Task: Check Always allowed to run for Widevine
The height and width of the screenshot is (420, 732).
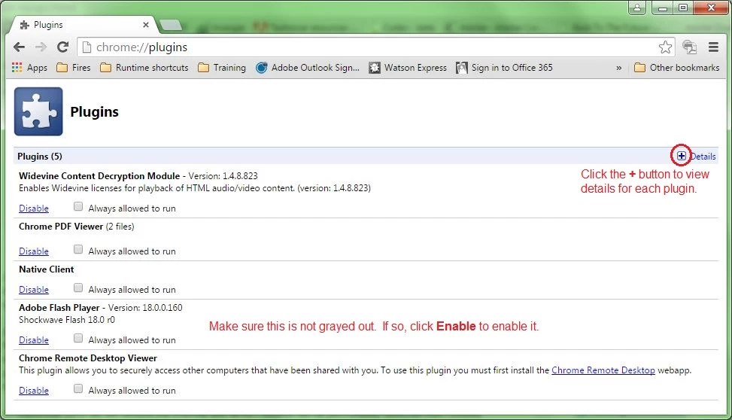Action: pos(78,206)
